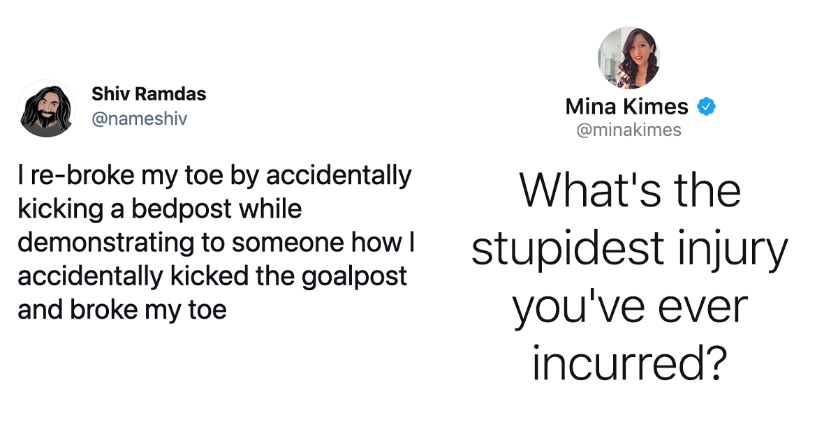Click the last line "and broke my toe"

click(122, 309)
